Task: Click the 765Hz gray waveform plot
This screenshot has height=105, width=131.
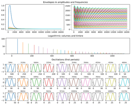Action: point(98,82)
